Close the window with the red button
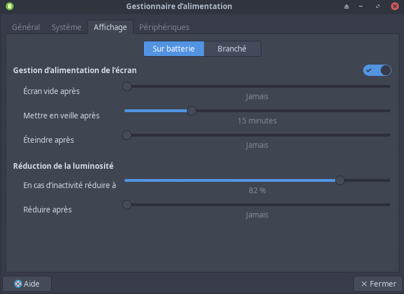 point(394,6)
